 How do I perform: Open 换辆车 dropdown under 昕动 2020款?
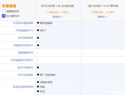pyautogui.click(x=57, y=17)
